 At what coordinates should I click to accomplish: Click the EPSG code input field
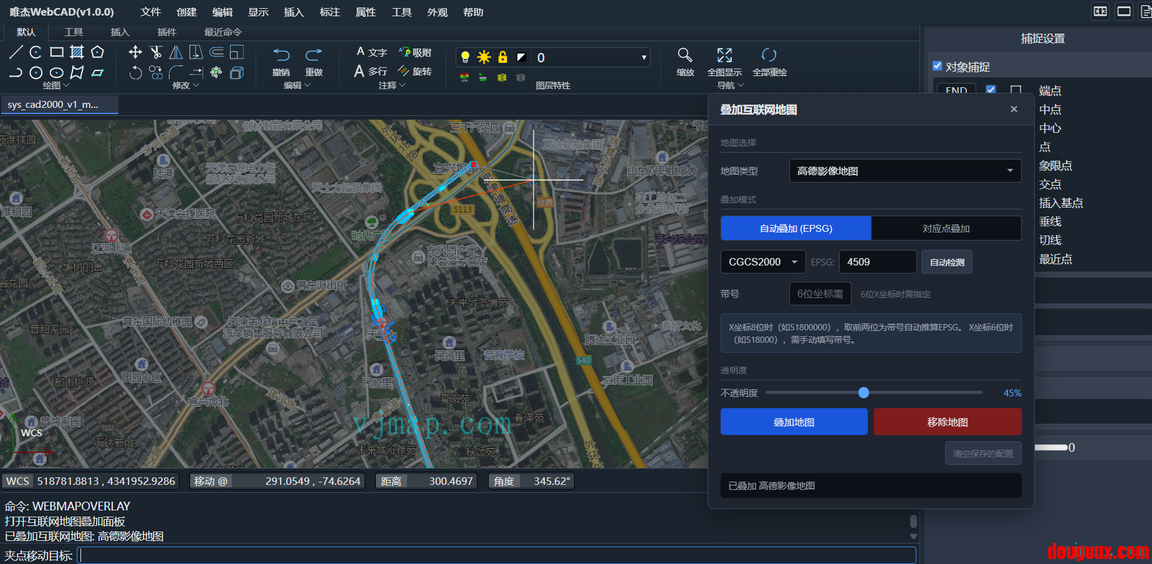click(x=877, y=262)
